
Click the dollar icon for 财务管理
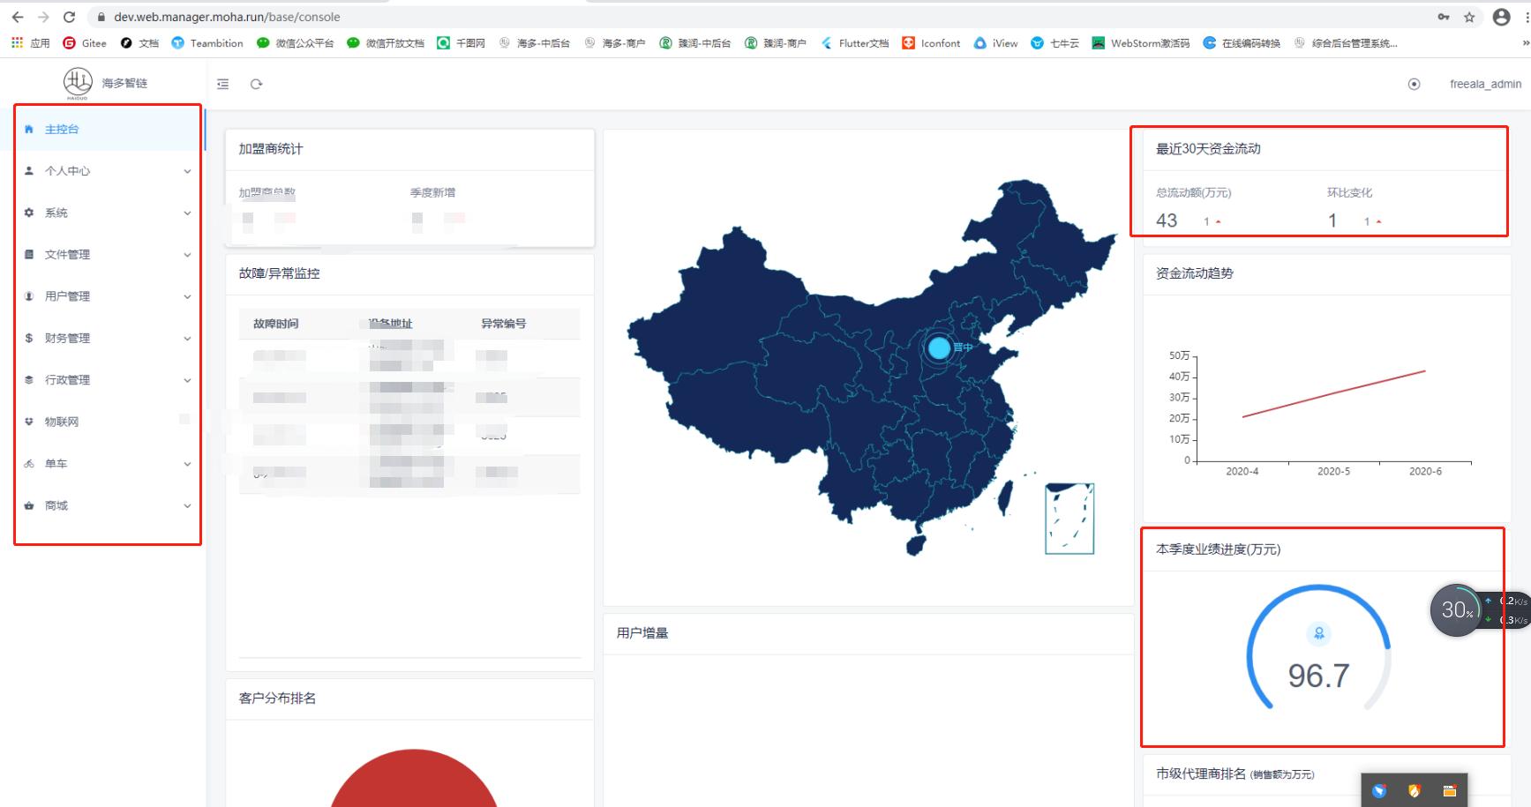tap(29, 337)
